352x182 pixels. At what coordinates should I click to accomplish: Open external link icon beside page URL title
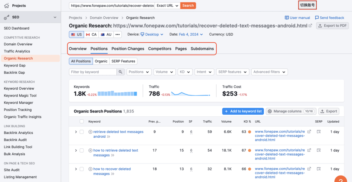[x=310, y=25]
